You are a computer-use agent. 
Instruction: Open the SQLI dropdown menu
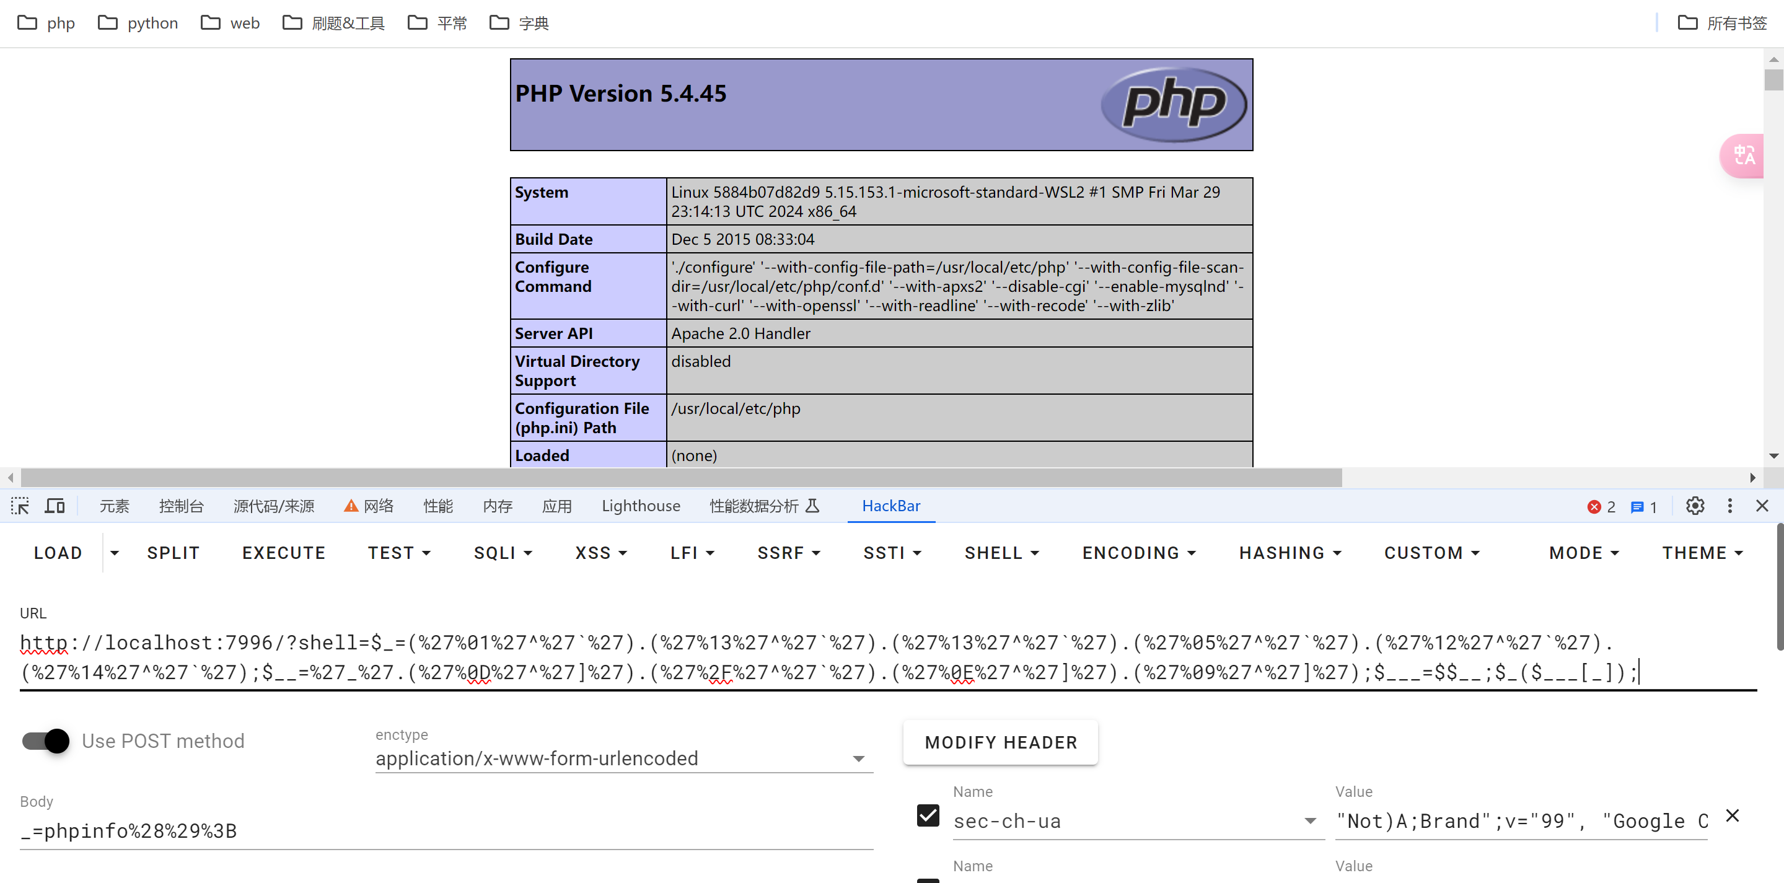coord(503,553)
